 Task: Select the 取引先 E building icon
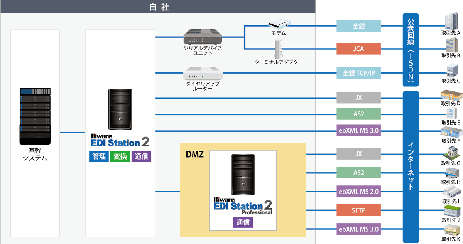(451, 113)
